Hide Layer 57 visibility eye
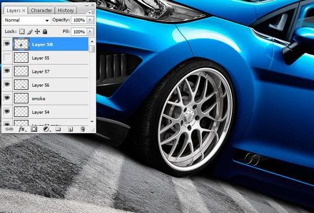Image resolution: width=314 pixels, height=213 pixels. (x=7, y=71)
